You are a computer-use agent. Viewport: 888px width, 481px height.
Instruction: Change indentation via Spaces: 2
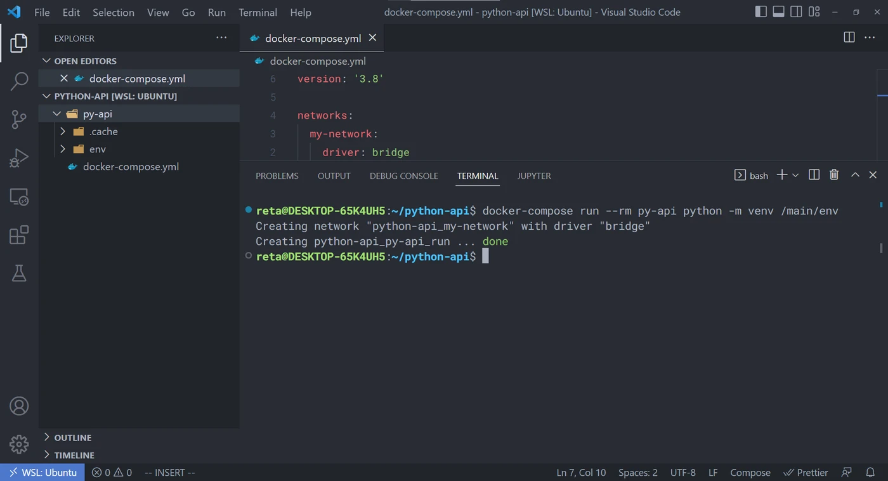638,472
